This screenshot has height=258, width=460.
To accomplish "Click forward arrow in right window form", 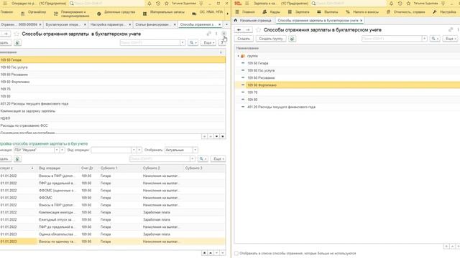I will pos(248,30).
